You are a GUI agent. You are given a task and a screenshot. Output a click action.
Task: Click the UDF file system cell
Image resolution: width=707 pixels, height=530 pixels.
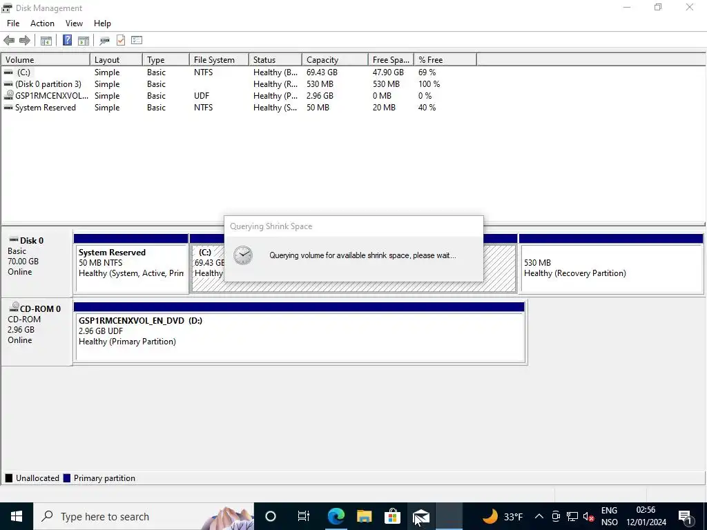202,95
